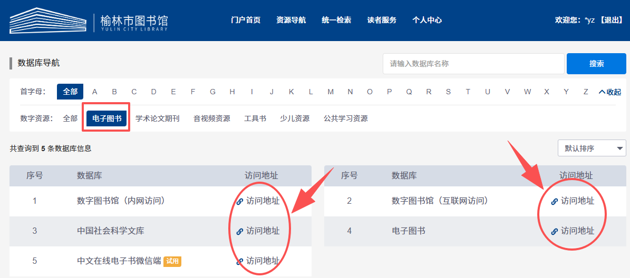Click the database name search field
Viewport: 630px width, 278px height.
[473, 64]
